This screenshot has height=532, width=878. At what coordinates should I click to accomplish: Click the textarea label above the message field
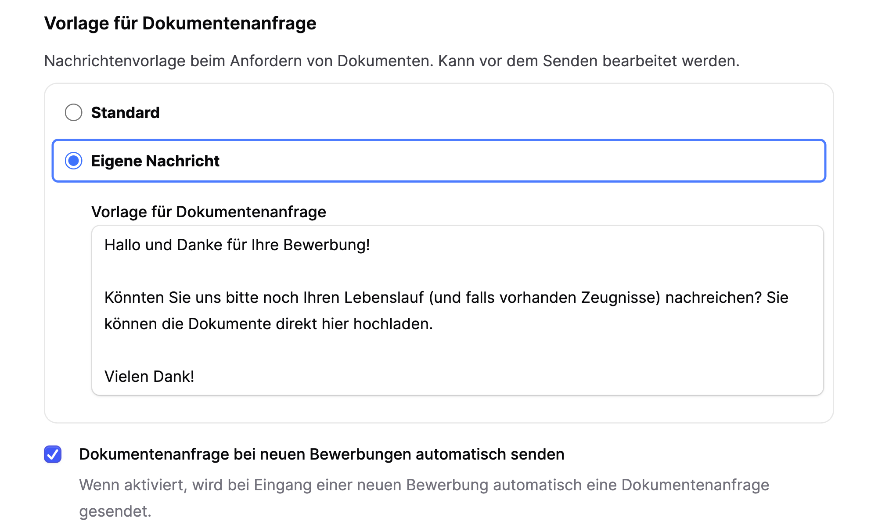click(x=209, y=212)
